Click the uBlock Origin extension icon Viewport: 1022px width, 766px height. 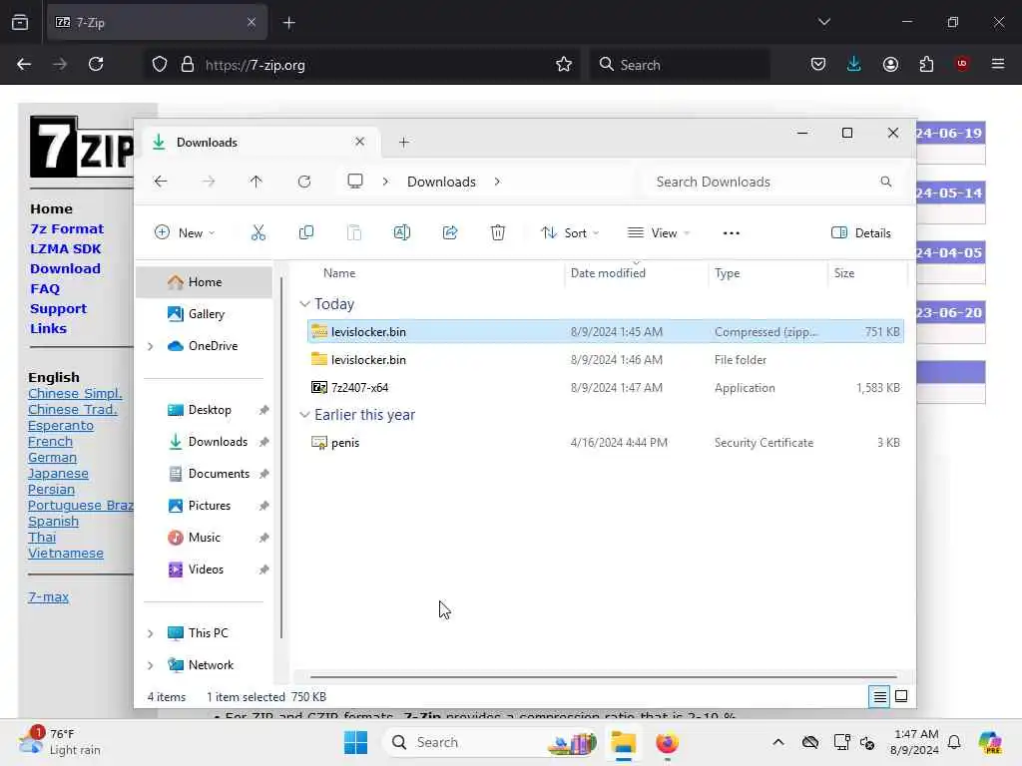(x=962, y=64)
